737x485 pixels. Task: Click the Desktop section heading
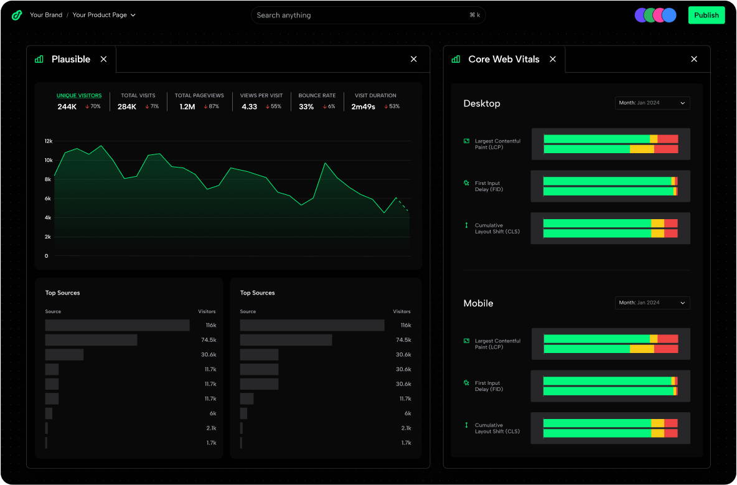482,103
